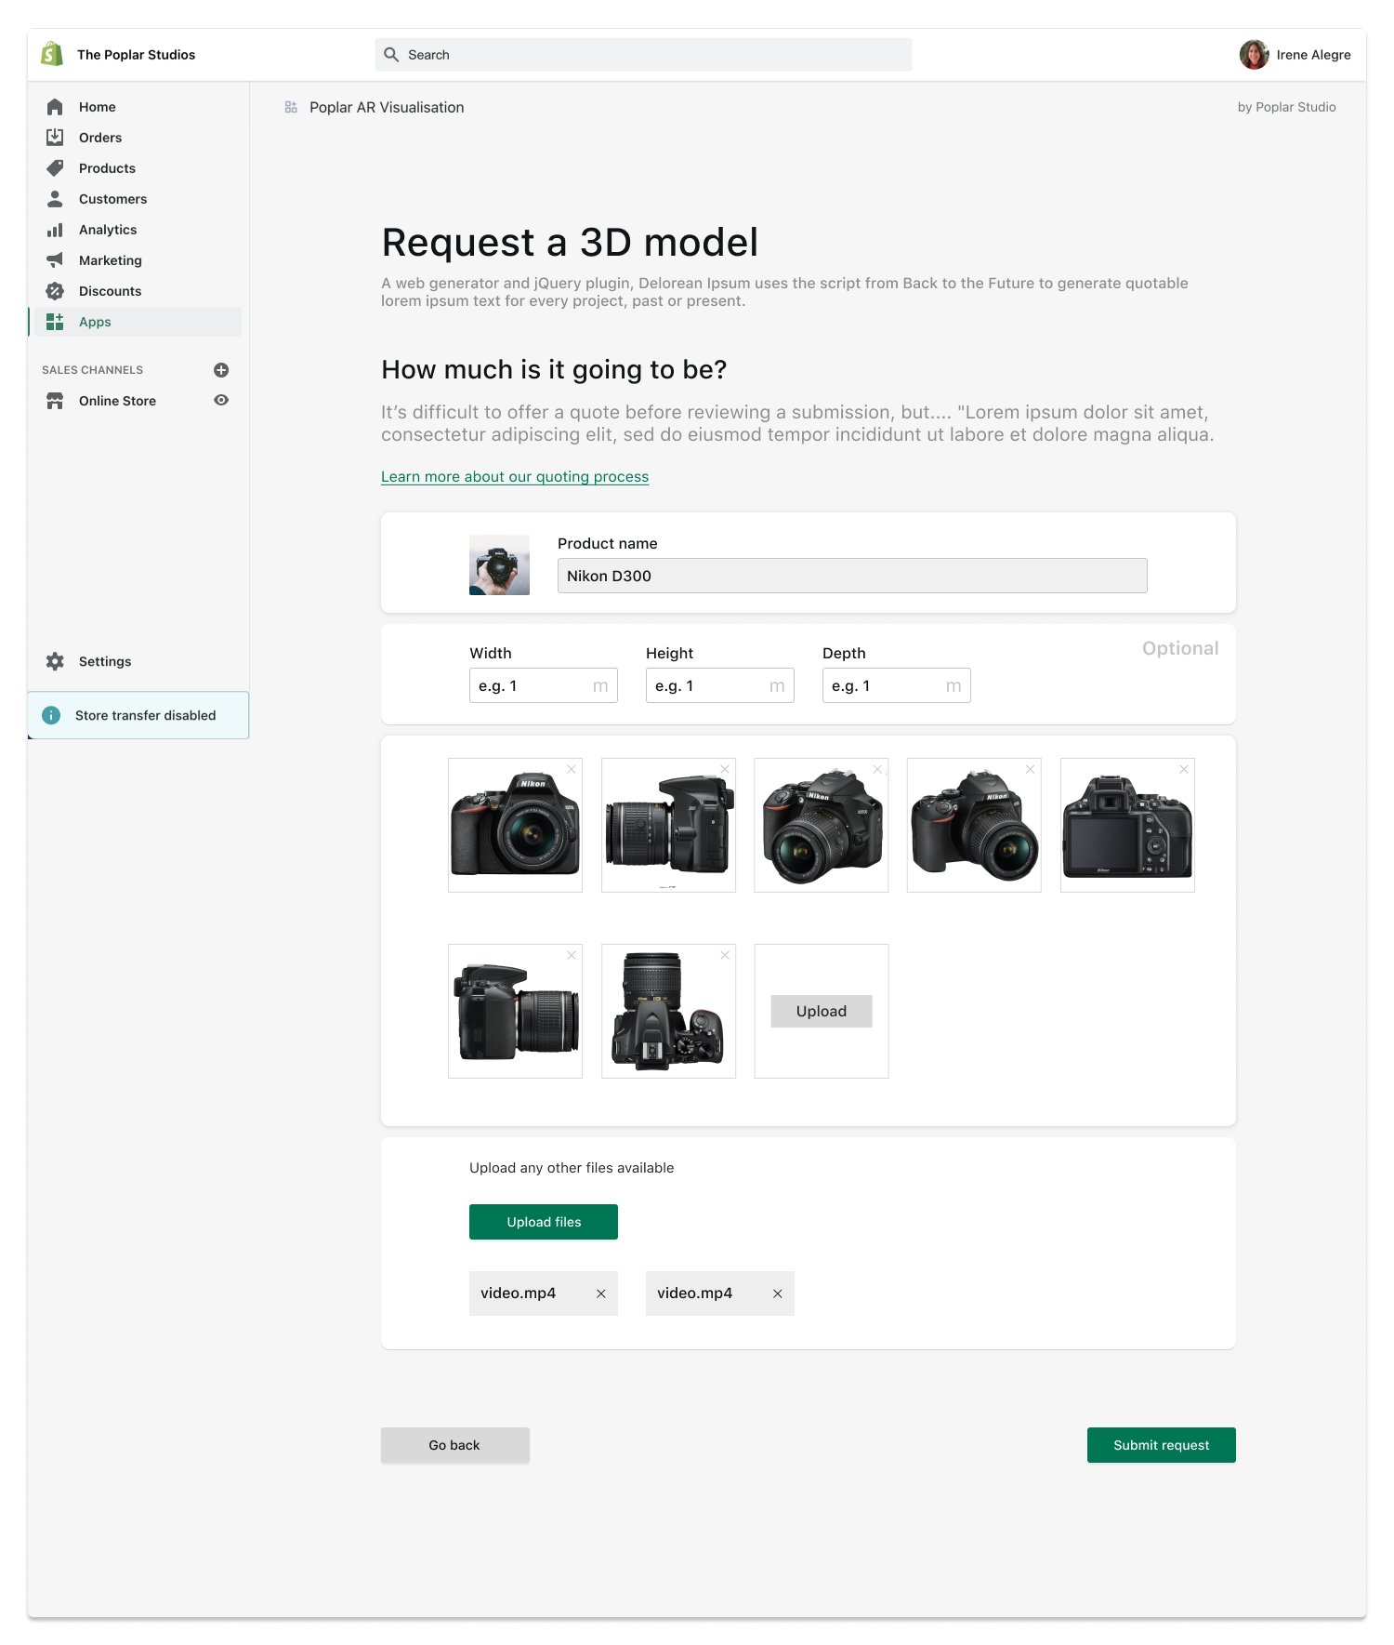Screen dimensions: 1394x1645
Task: Delete the first front-view camera image
Action: pos(572,769)
